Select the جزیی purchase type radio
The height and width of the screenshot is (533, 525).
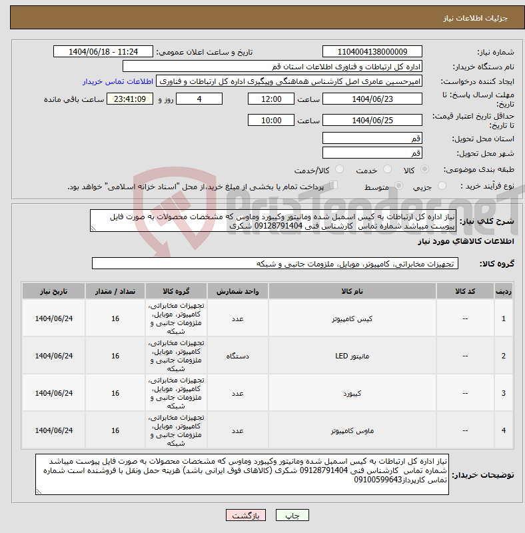click(x=442, y=186)
